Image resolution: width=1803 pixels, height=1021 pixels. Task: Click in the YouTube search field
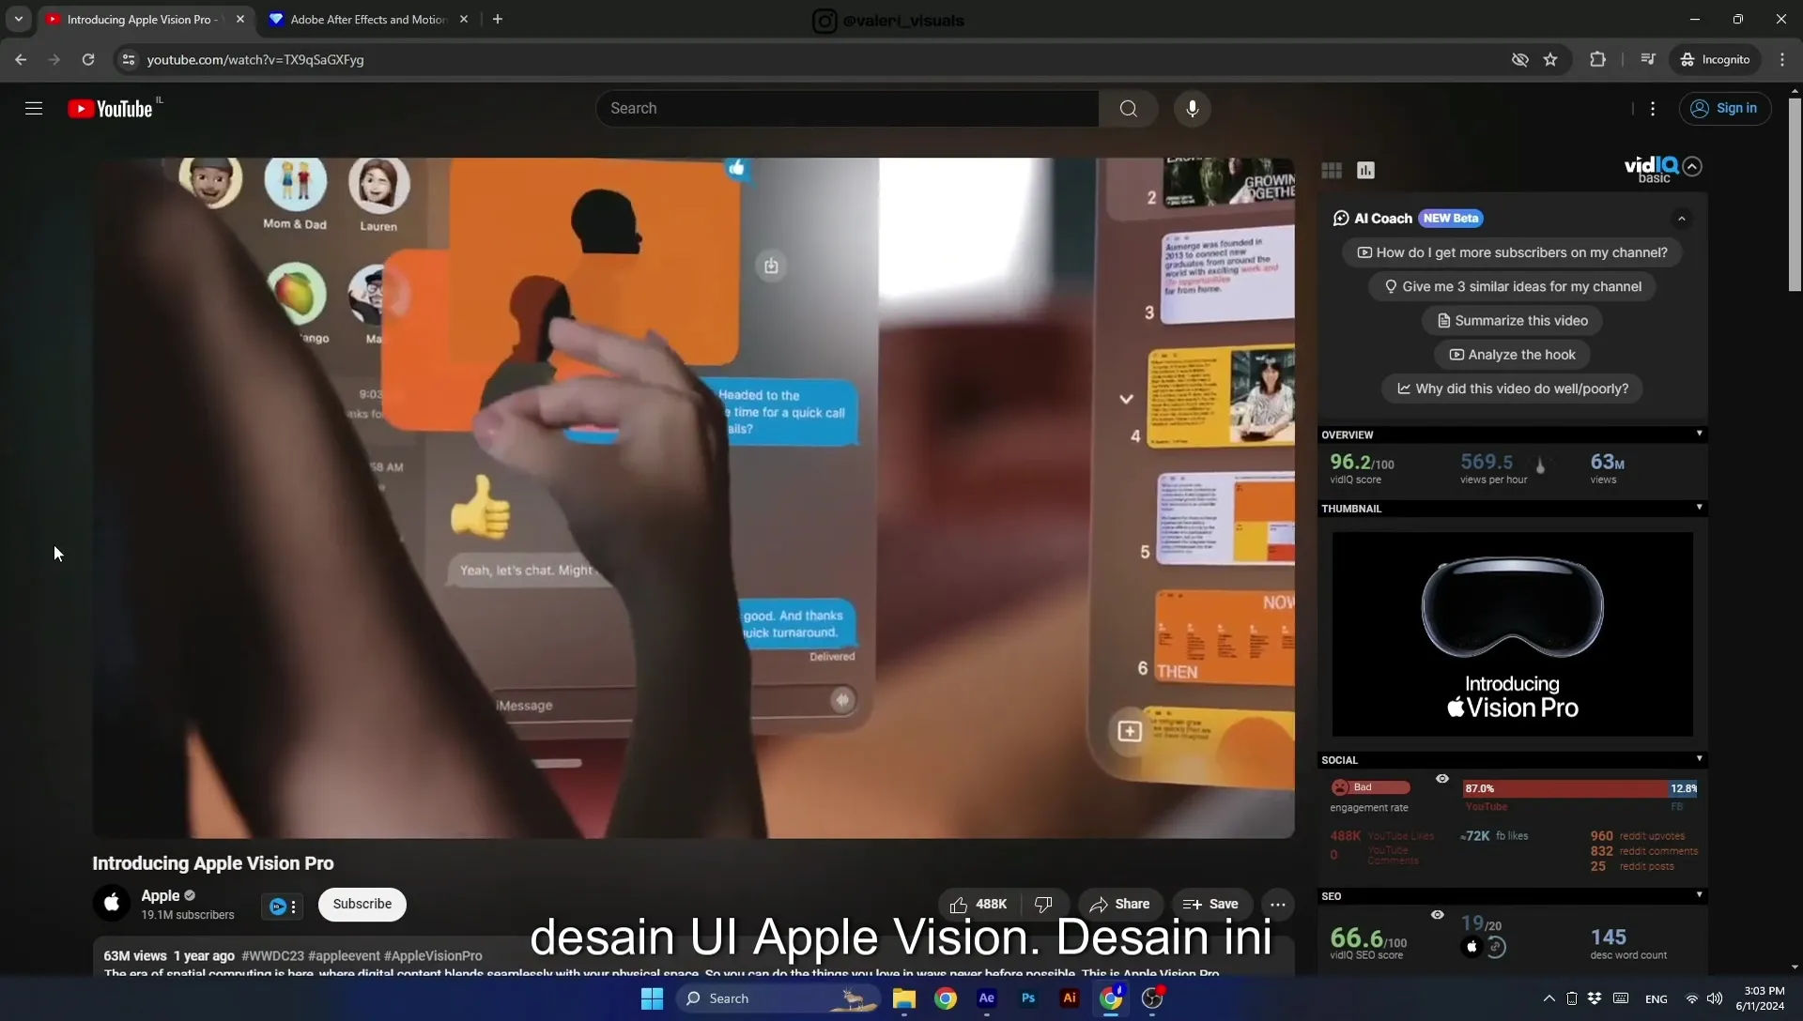click(847, 109)
